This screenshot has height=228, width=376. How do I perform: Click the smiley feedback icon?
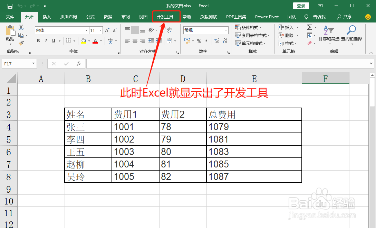click(x=368, y=17)
